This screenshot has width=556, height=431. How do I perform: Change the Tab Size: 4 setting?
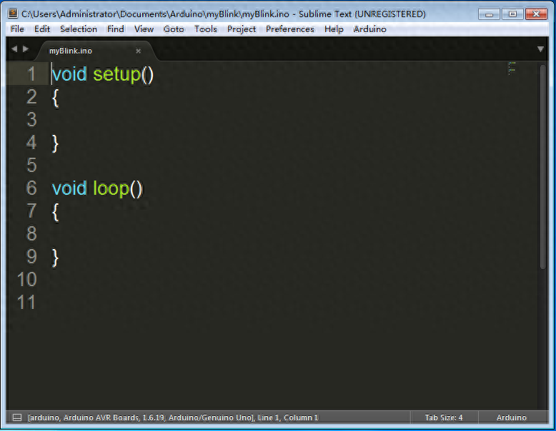click(444, 417)
